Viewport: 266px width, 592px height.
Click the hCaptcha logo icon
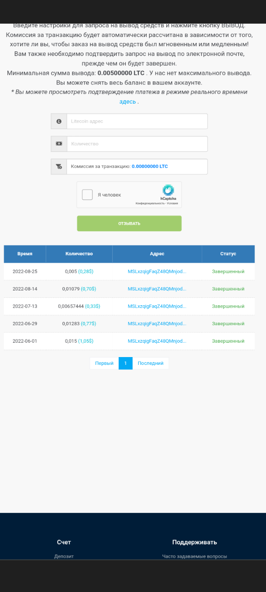[x=168, y=190]
